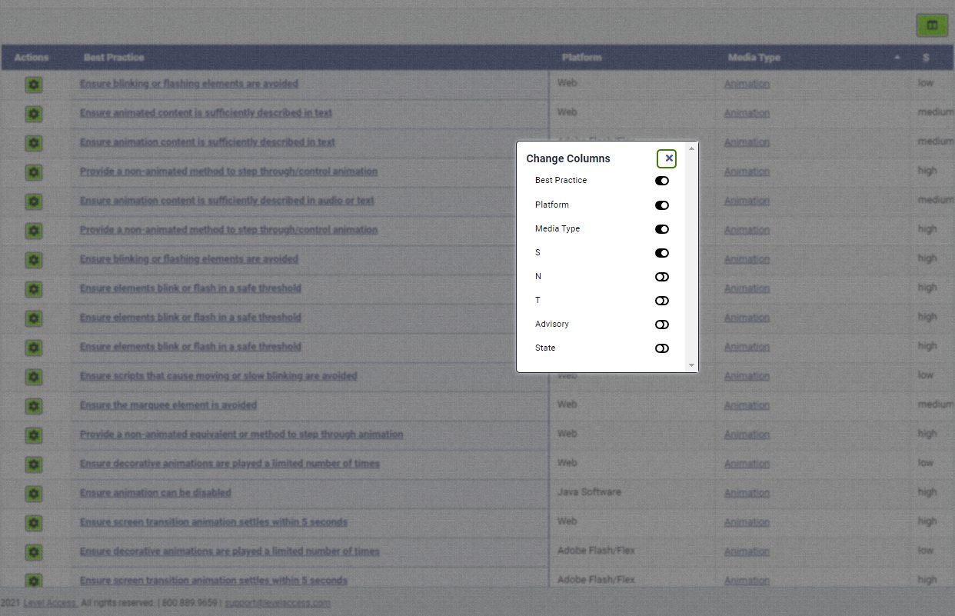Open the Level Access footer link
Viewport: 955px width, 616px height.
pos(51,603)
